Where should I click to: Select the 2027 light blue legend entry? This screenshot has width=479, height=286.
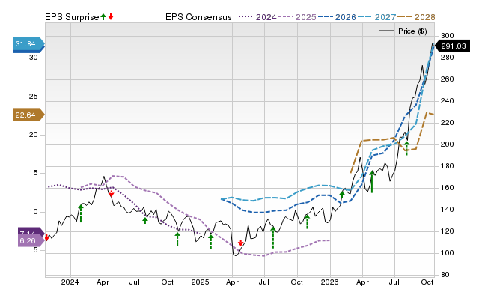coord(377,17)
